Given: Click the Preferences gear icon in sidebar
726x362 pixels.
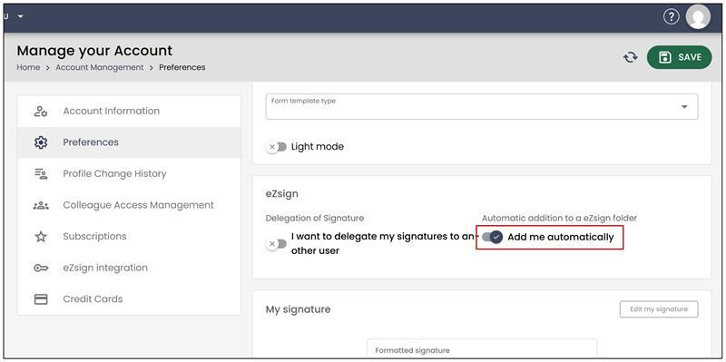Looking at the screenshot, I should click(41, 142).
